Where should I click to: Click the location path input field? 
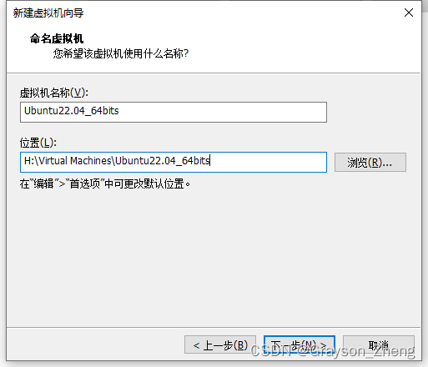coord(174,162)
